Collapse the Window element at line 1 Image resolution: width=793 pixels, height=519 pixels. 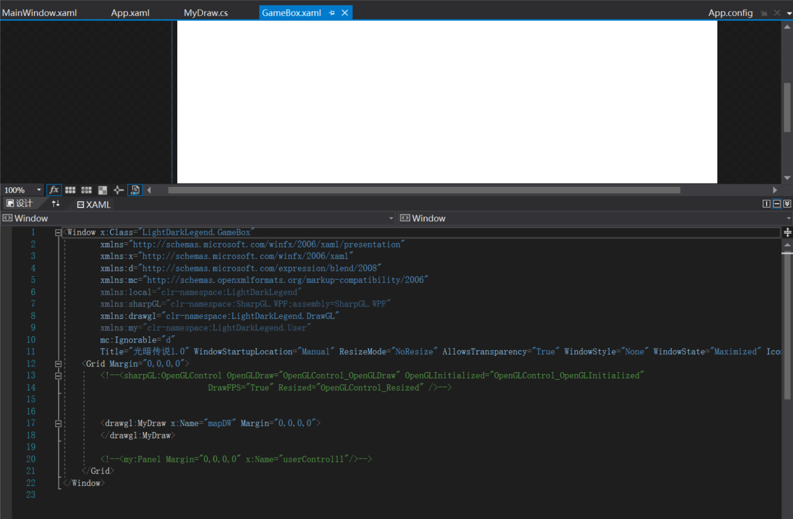tap(58, 232)
